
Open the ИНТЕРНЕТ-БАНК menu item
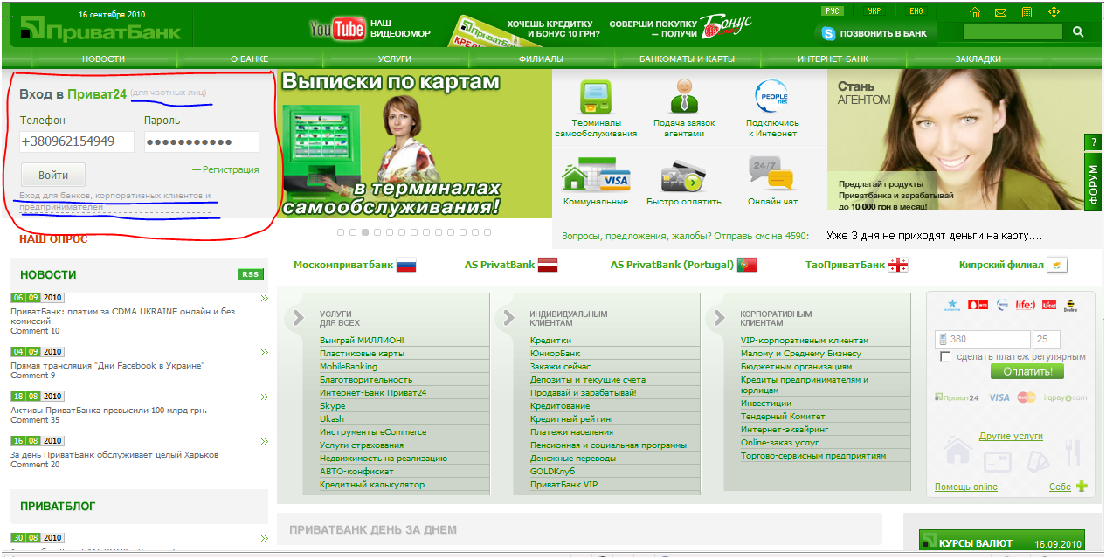(833, 59)
